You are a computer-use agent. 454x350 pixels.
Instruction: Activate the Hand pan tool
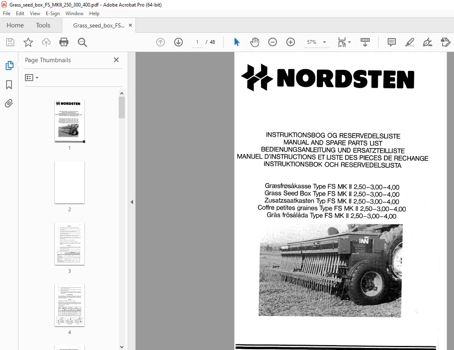coord(255,42)
